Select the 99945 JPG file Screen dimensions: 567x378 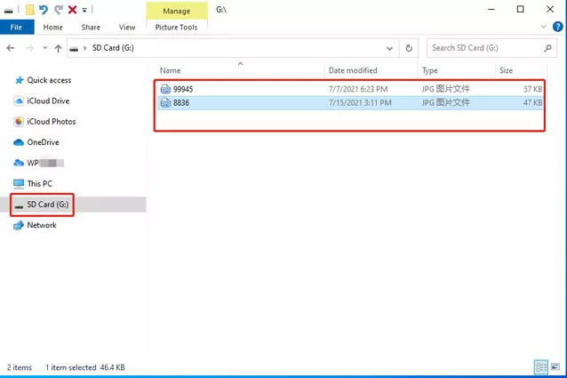tap(184, 89)
